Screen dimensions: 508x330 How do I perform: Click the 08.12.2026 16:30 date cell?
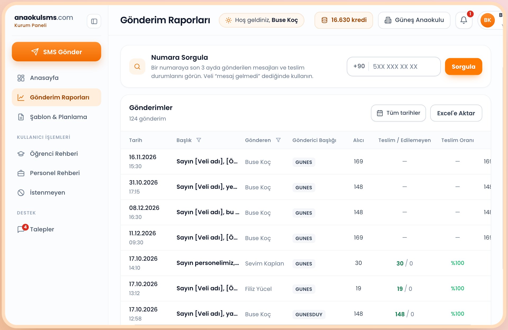pos(144,212)
